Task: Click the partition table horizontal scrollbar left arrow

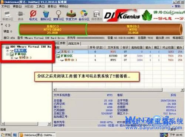Action: [x=55, y=90]
